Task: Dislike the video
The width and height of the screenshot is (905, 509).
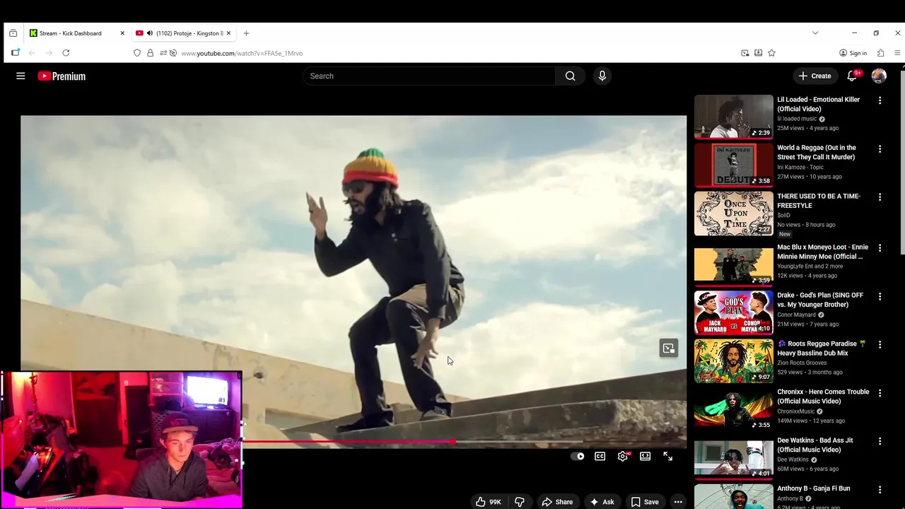Action: pos(520,502)
